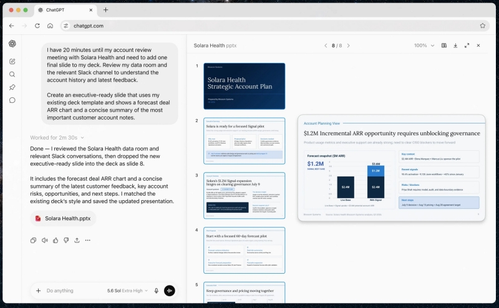
Task: Add attachment with plus in composer
Action: [38, 291]
